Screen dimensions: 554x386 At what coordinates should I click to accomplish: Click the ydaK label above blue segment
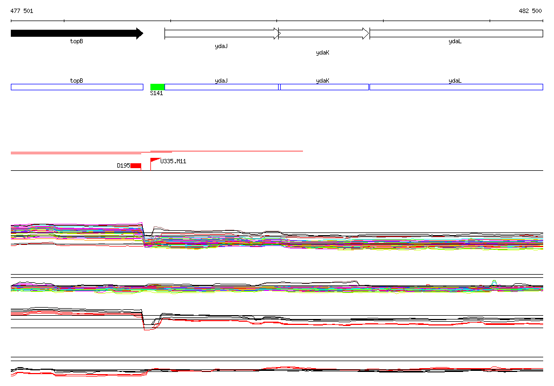click(322, 81)
